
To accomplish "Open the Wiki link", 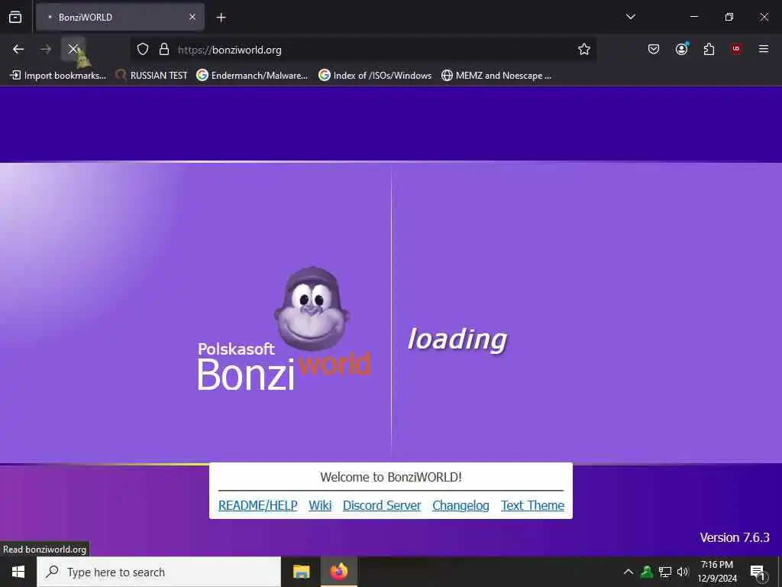I will [320, 505].
